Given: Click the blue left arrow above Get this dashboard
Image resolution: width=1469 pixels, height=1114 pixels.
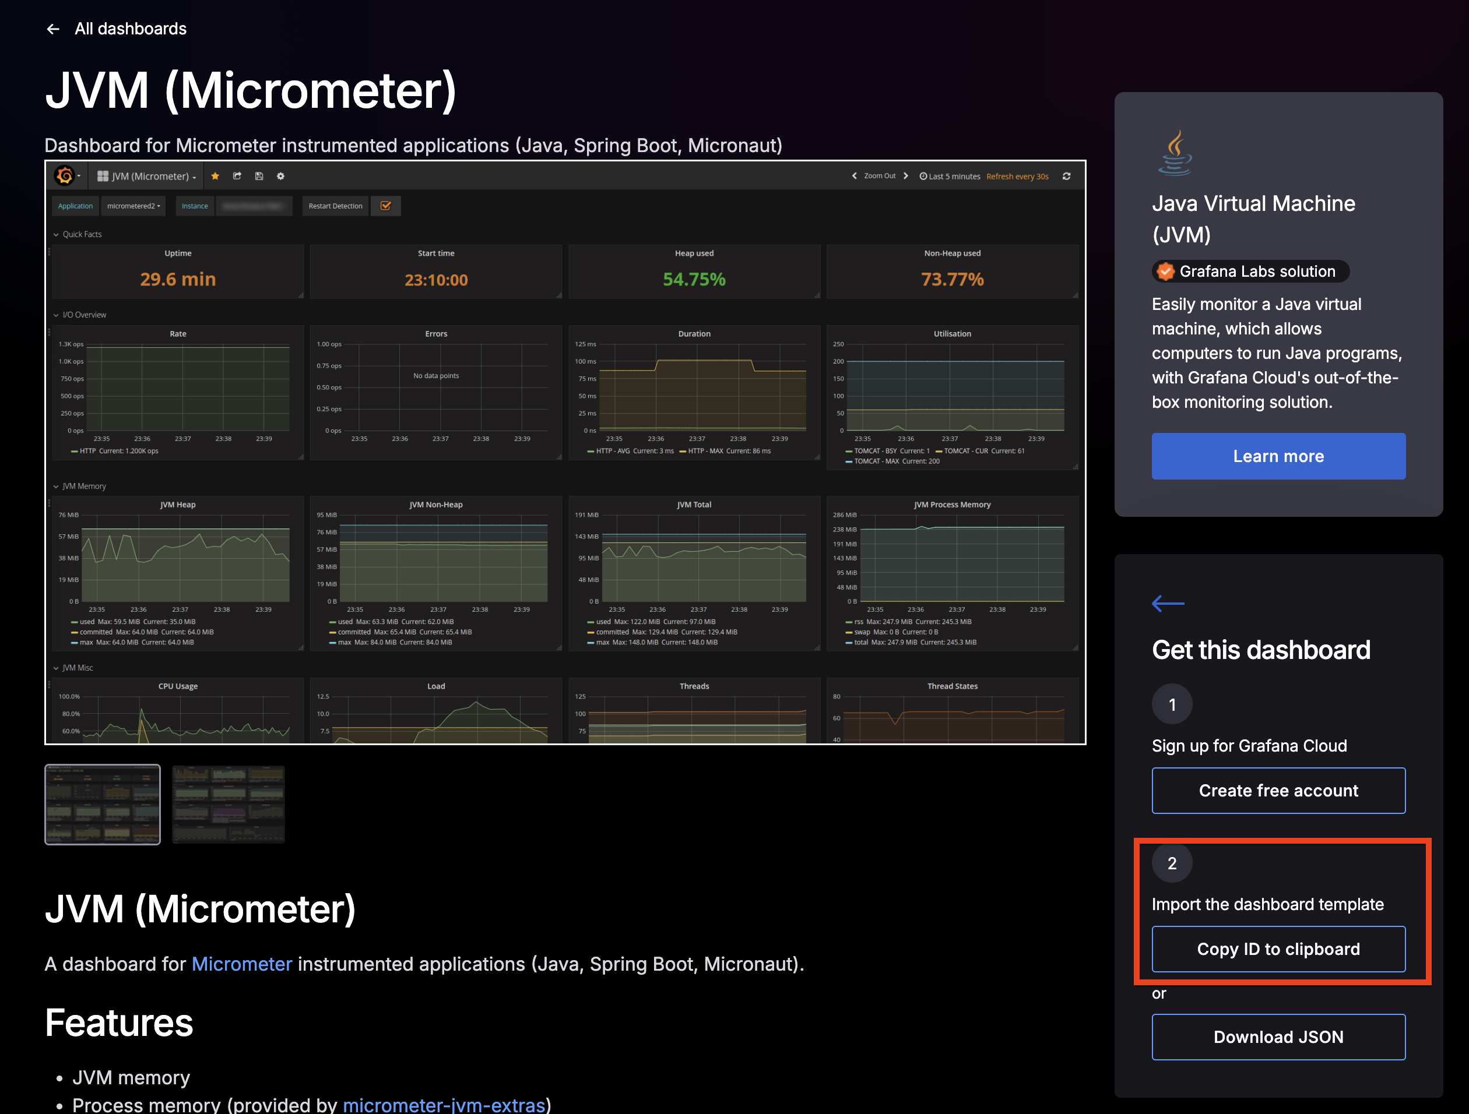Looking at the screenshot, I should [1168, 603].
